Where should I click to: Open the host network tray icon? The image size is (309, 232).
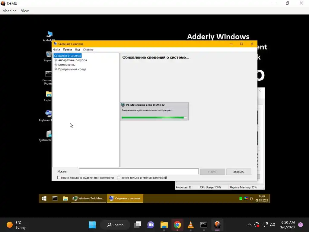265,225
